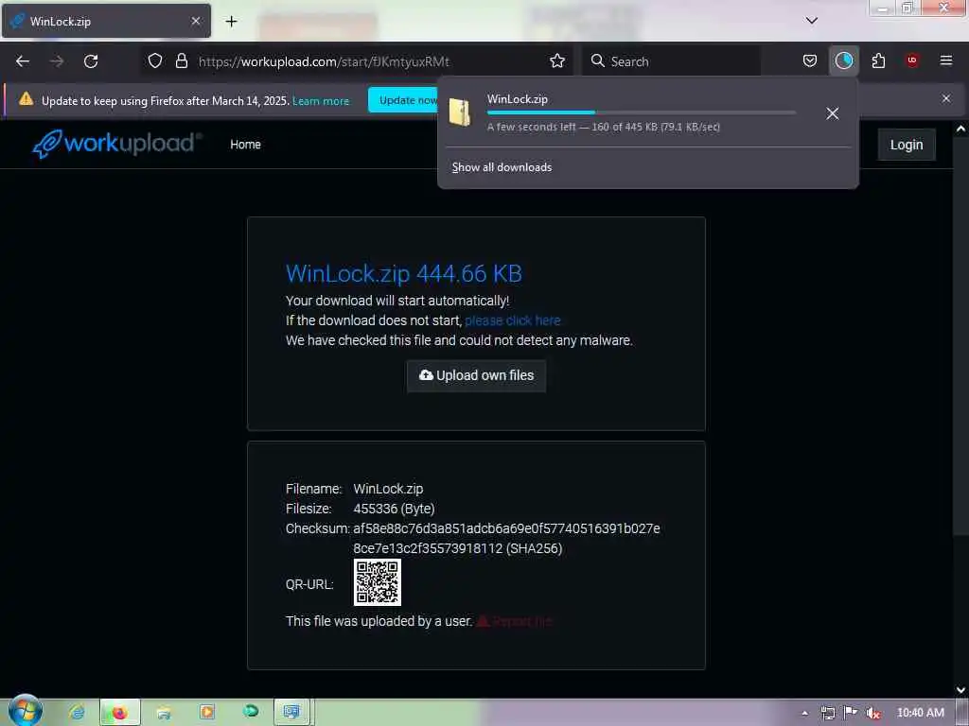Open the Home navigation link
This screenshot has height=726, width=969.
245,145
